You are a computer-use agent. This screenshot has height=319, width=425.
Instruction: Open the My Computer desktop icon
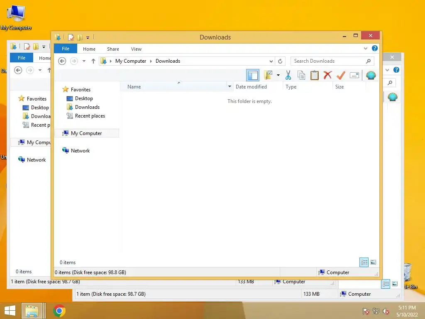[x=16, y=17]
